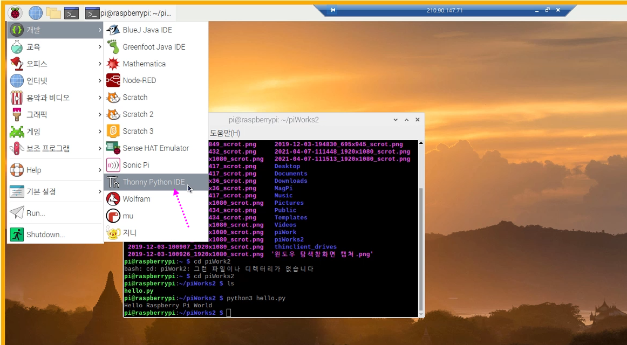Click the terminal vertical scrollbar thumb

(421, 250)
